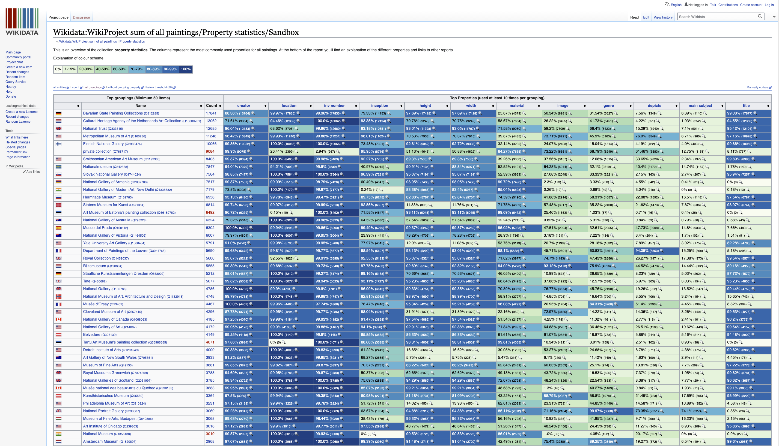Viewport: 779px width, 446px height.
Task: Click magnifier icon beside Rijksmuseum image 93.12%
Action: 570,266
